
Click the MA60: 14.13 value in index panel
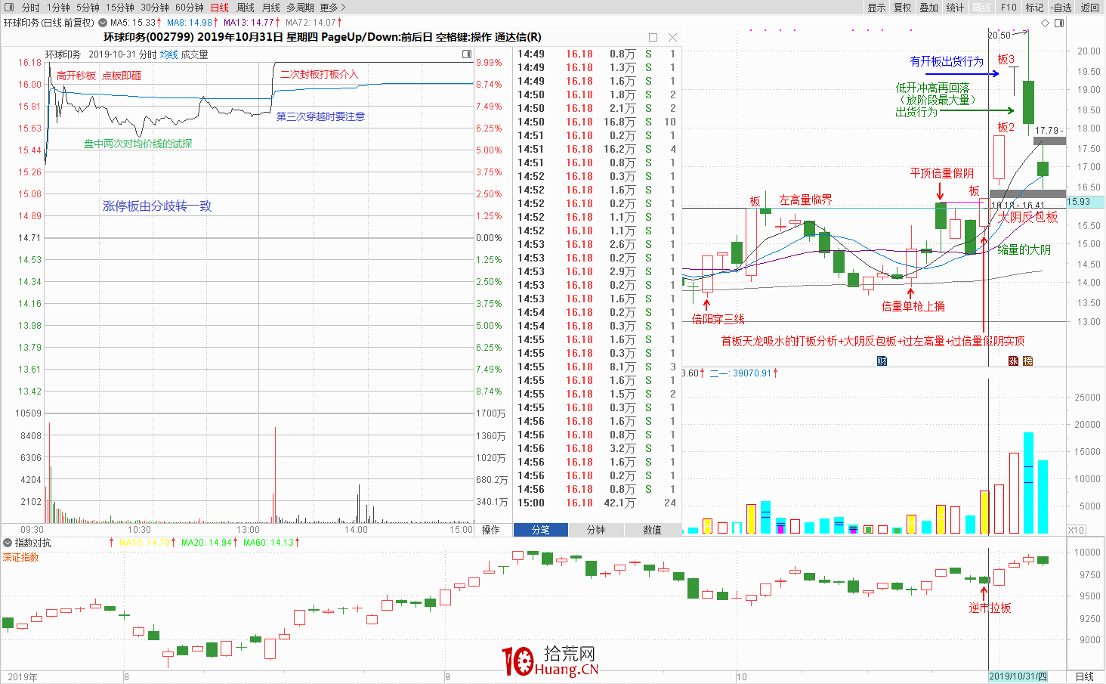(270, 543)
